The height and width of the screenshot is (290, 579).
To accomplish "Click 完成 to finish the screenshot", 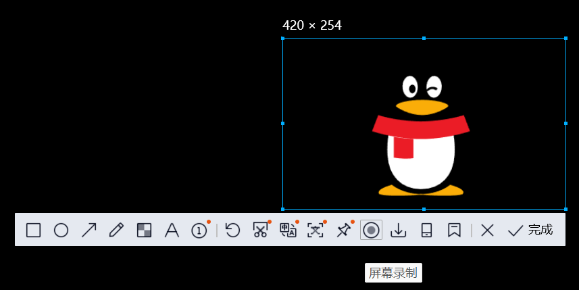I will 530,230.
